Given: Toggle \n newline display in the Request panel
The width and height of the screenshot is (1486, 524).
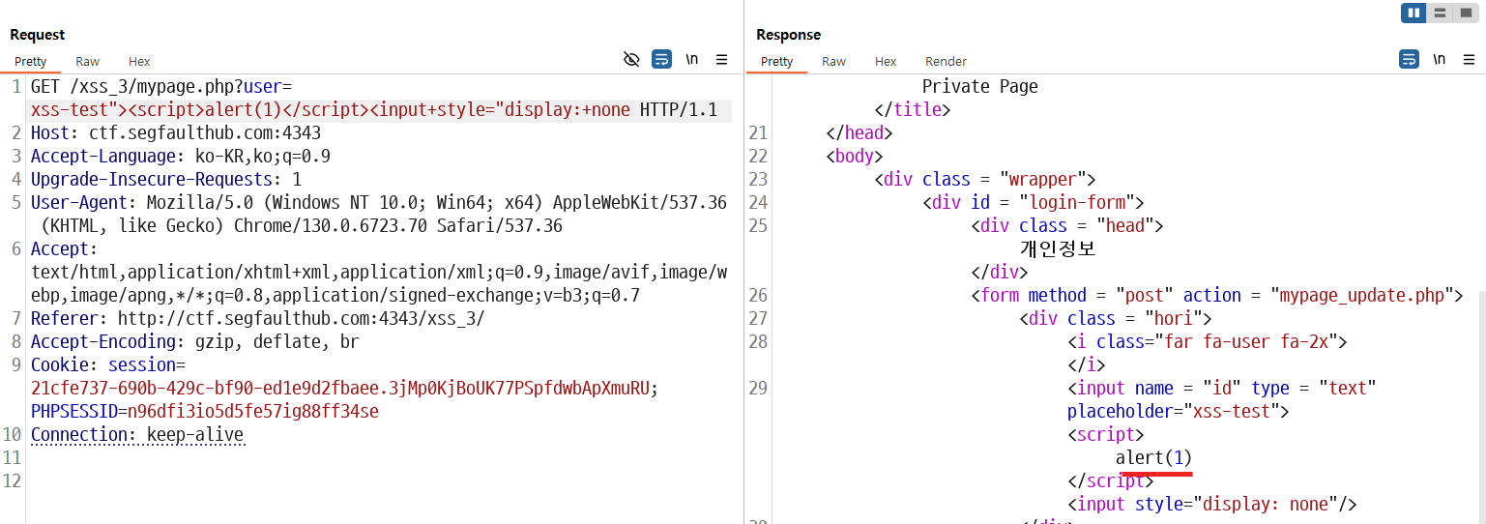Looking at the screenshot, I should tap(691, 60).
